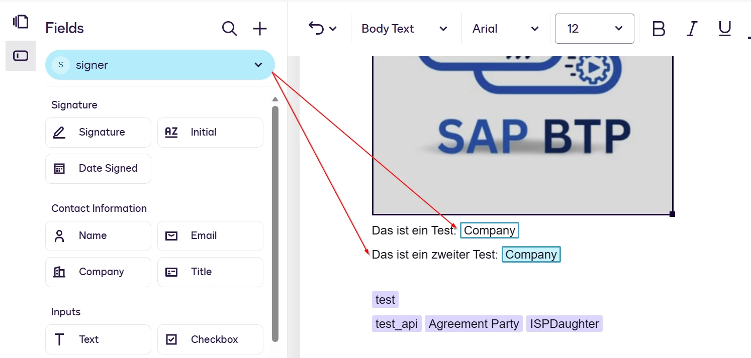751x358 pixels.
Task: Select the Company field in Fields panel
Action: [x=98, y=272]
